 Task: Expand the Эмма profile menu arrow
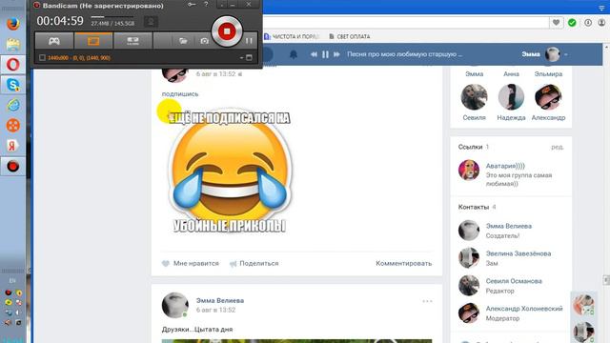tap(565, 54)
